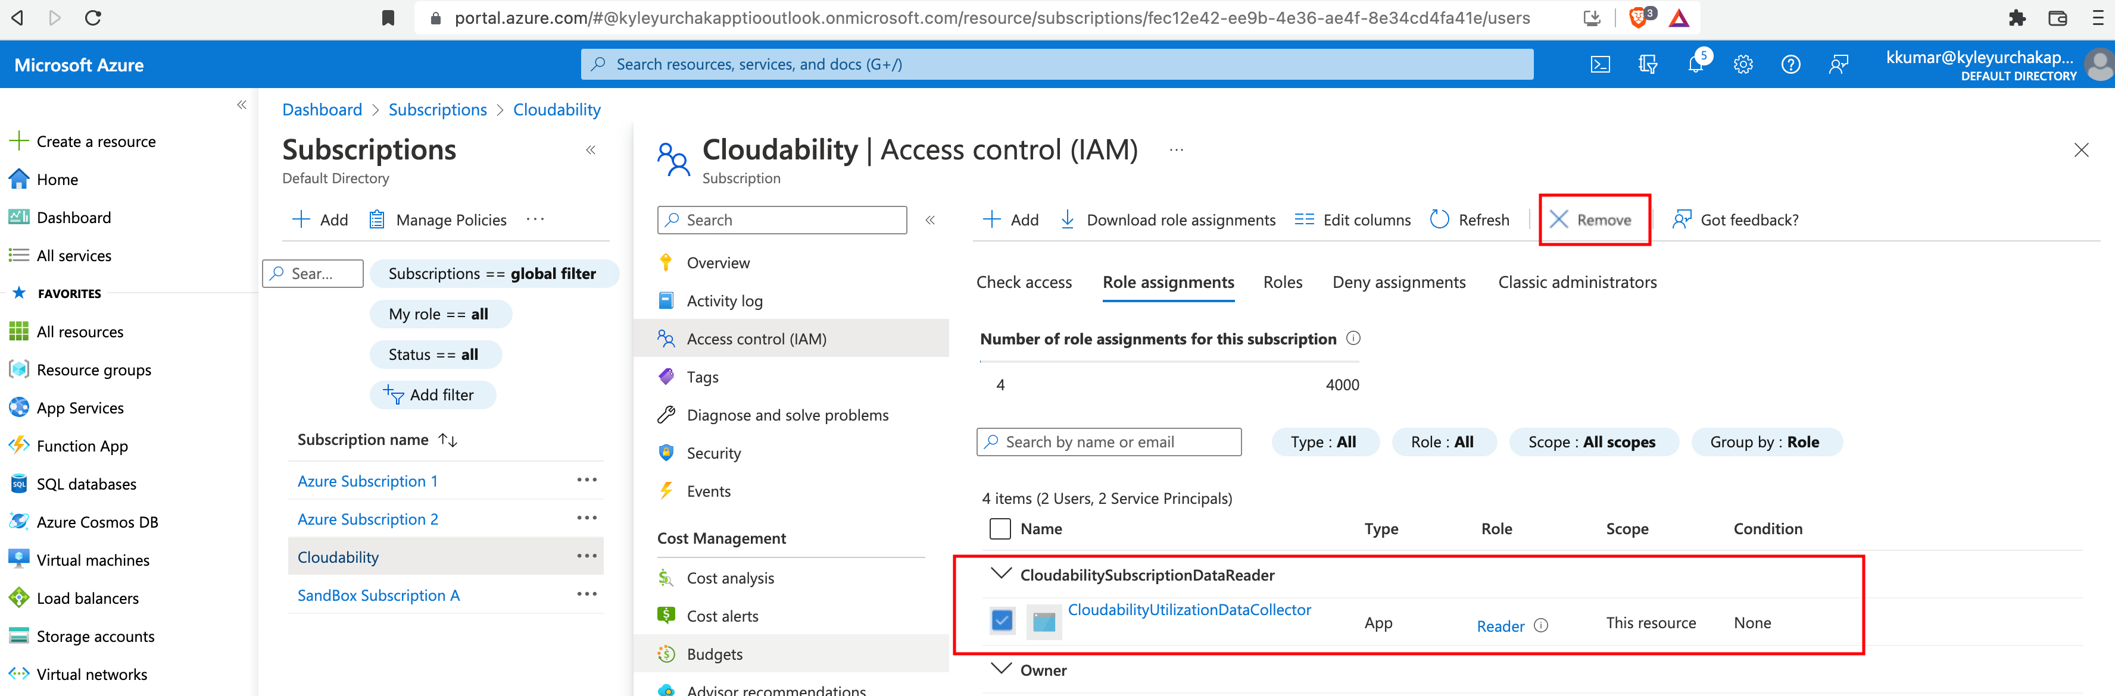Bookmark this page in address bar
Viewport: 2115px width, 696px height.
tap(388, 17)
